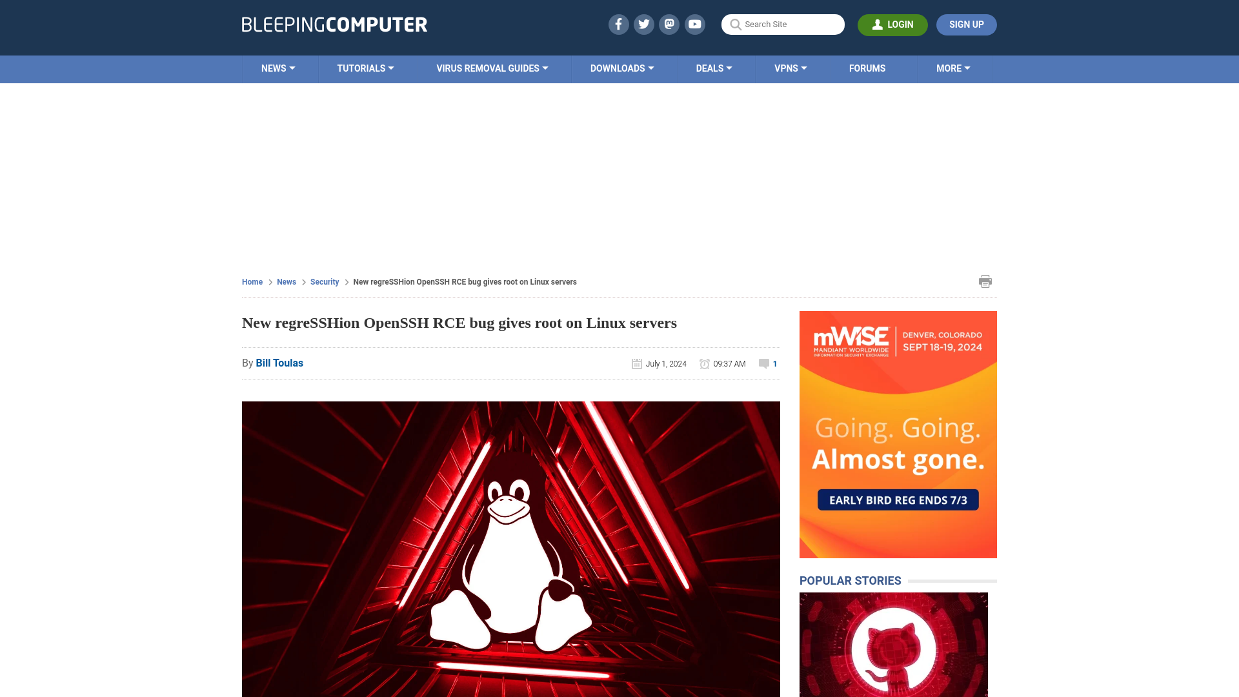Expand the VIRUS REMOVAL GUIDES dropdown
The height and width of the screenshot is (697, 1239).
(492, 68)
